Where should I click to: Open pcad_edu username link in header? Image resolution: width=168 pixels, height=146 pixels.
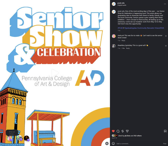(x=121, y=3)
